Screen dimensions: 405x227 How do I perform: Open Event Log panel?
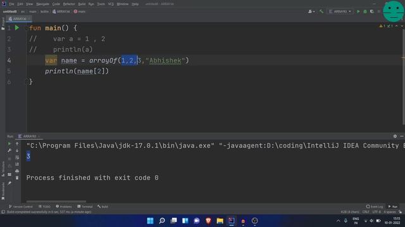(x=375, y=206)
